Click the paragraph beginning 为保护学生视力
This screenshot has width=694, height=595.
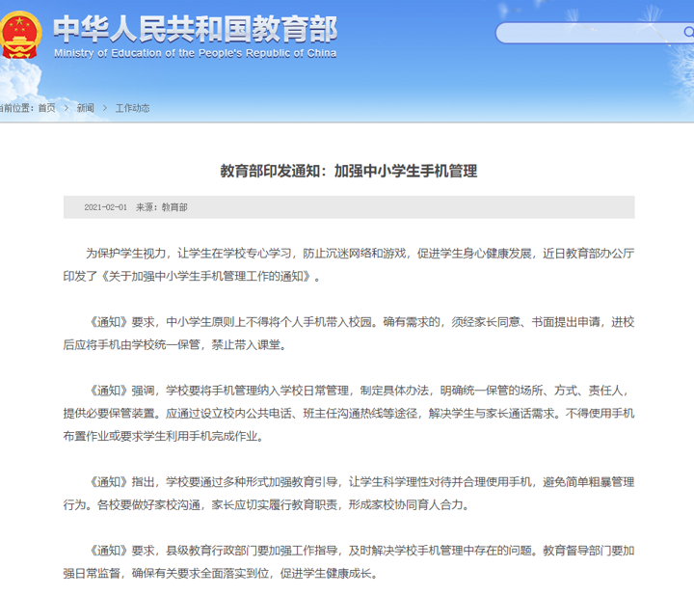tap(349, 265)
